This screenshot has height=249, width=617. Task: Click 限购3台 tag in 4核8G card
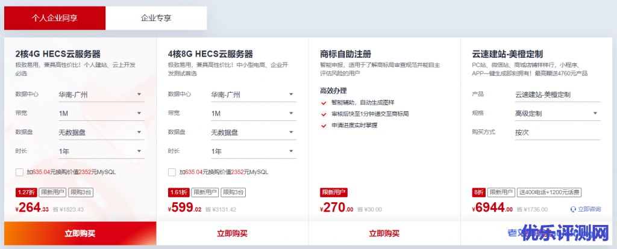click(233, 192)
